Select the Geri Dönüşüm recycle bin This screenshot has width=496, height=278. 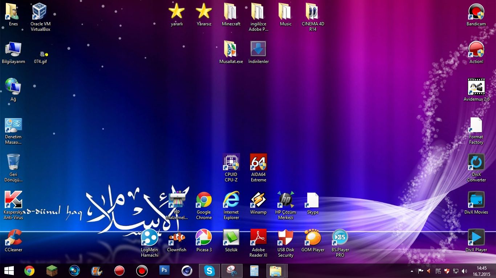pos(13,168)
